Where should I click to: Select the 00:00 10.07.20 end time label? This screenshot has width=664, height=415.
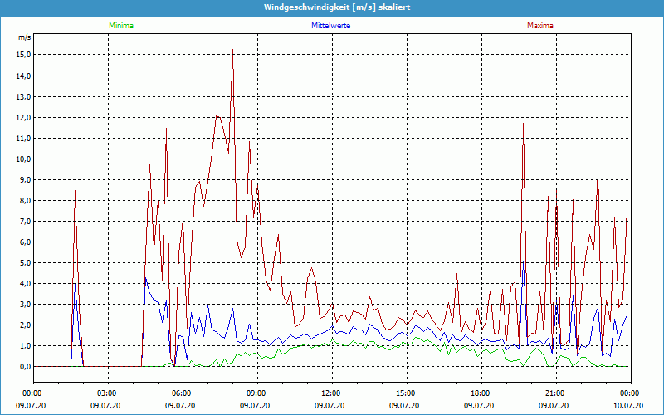pyautogui.click(x=628, y=398)
